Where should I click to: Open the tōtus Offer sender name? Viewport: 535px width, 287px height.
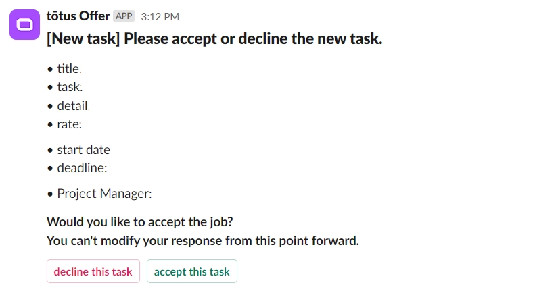tap(78, 16)
